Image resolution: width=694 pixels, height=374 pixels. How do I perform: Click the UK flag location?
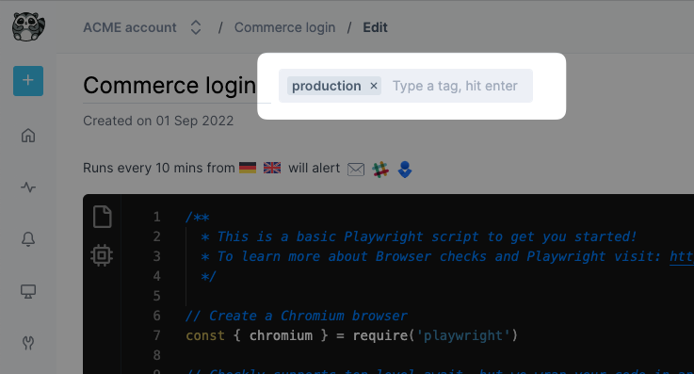[272, 168]
